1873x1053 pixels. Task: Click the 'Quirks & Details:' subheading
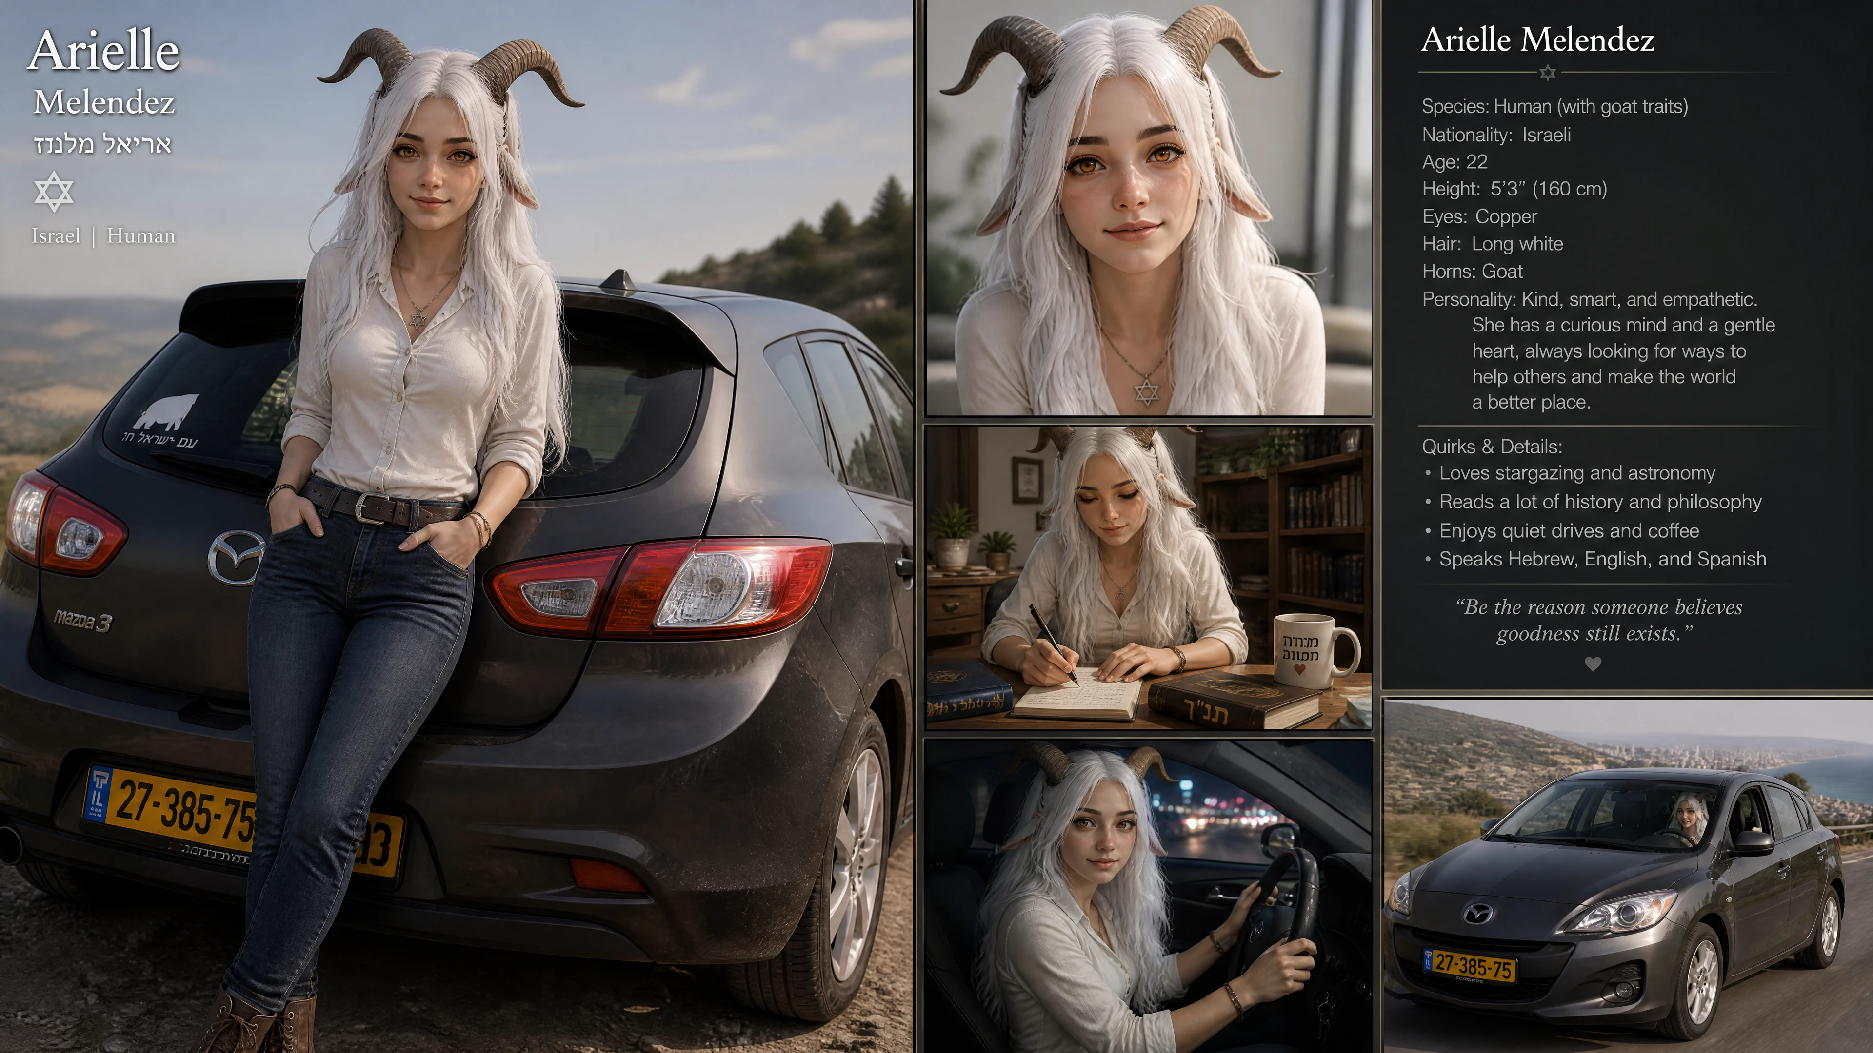coord(1492,447)
